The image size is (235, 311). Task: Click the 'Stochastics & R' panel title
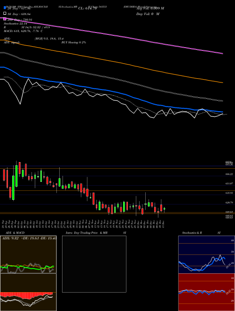[x=192, y=233]
